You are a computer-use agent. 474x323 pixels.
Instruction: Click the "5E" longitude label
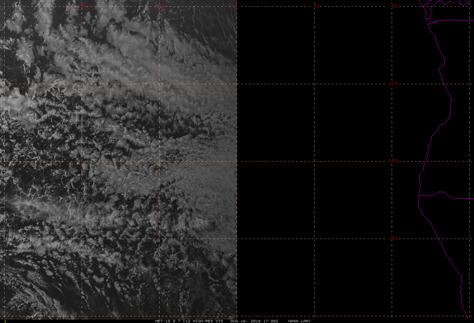coord(317,6)
